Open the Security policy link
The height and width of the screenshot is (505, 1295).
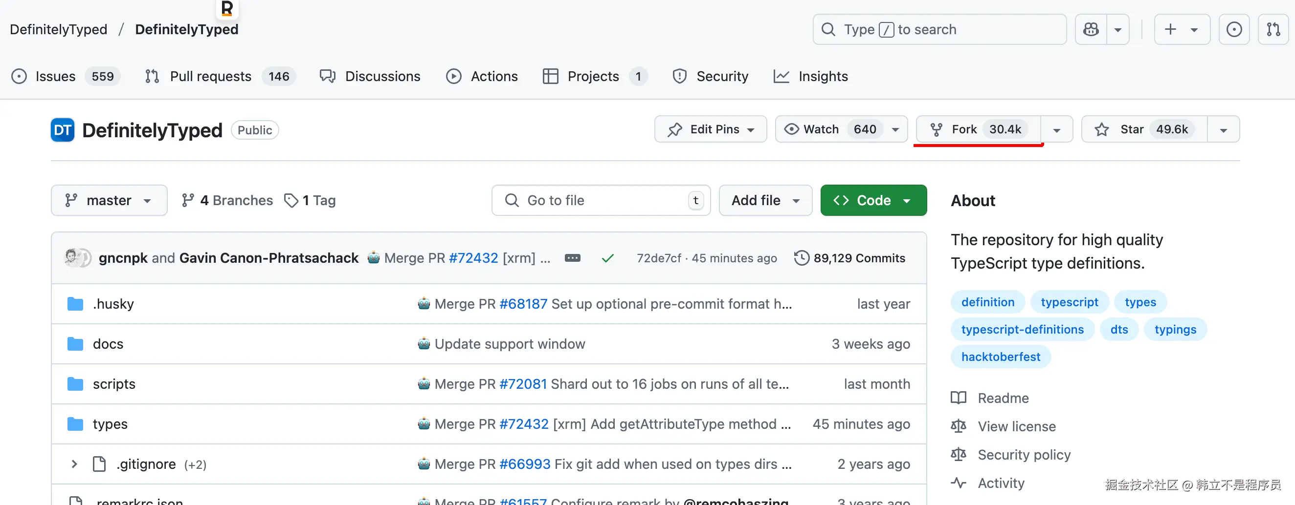click(x=1011, y=455)
